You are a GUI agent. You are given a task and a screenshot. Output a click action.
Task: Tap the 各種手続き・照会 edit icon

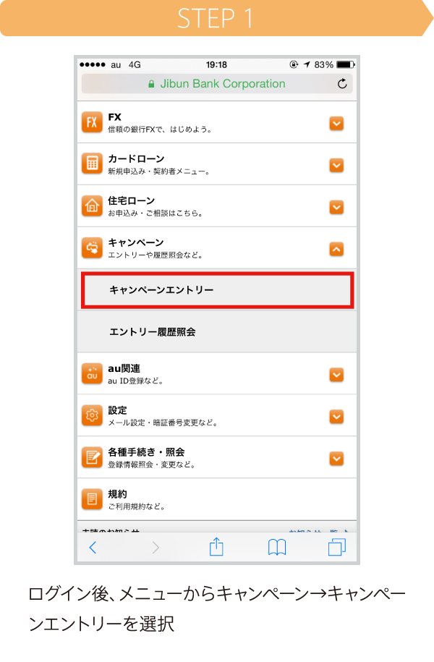(92, 457)
